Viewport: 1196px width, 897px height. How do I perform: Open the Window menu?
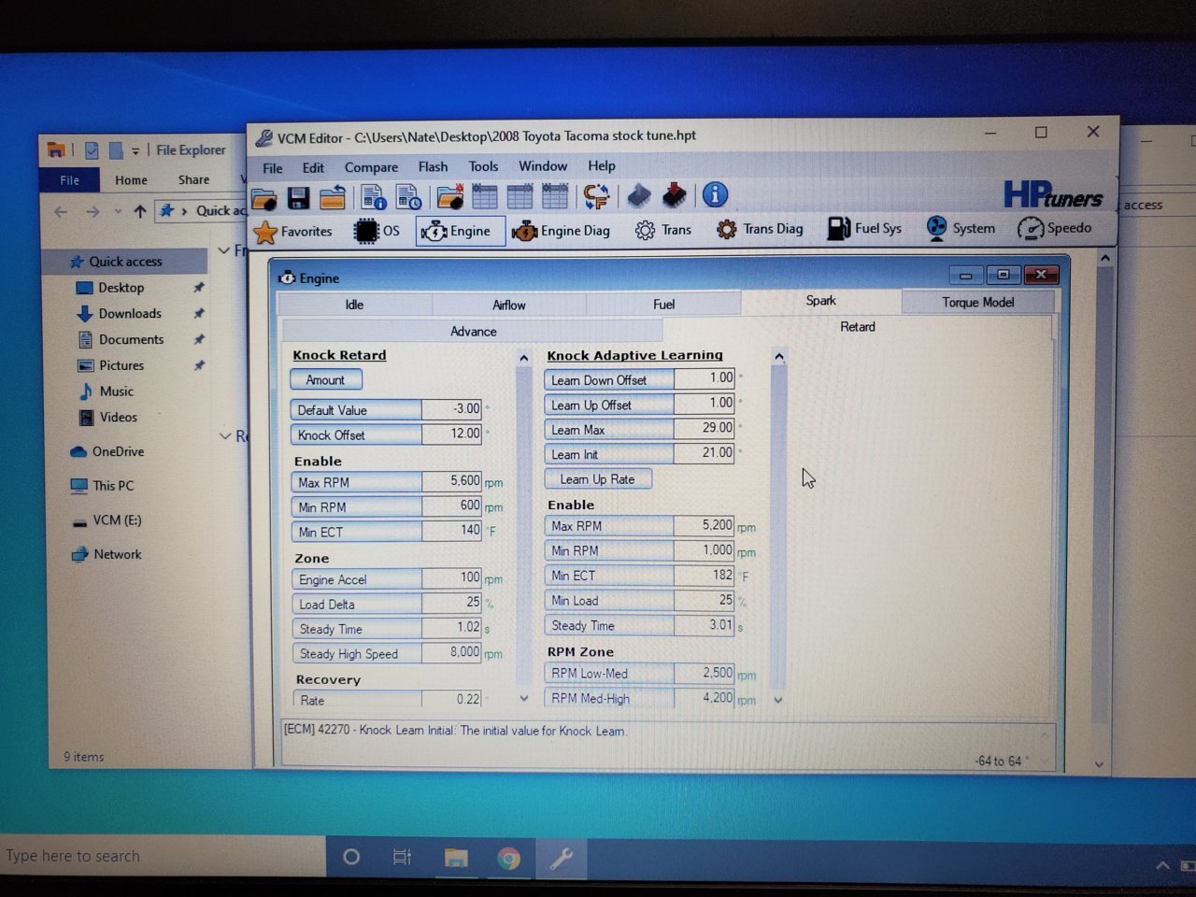coord(543,165)
